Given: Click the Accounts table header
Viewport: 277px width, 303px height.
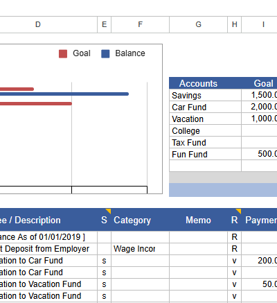Looking at the screenshot, I should click(198, 83).
